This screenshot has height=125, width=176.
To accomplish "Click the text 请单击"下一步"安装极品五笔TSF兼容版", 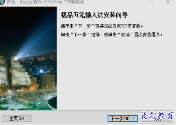I will [x=102, y=26].
